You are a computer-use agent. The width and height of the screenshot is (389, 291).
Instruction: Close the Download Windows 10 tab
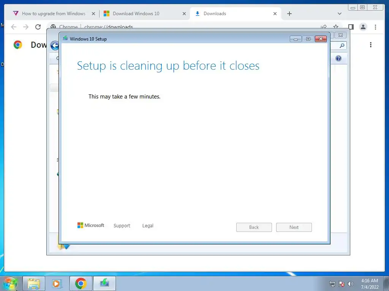click(184, 14)
